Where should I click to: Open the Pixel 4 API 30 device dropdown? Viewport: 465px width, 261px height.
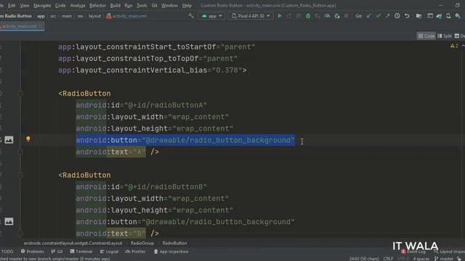[x=251, y=16]
